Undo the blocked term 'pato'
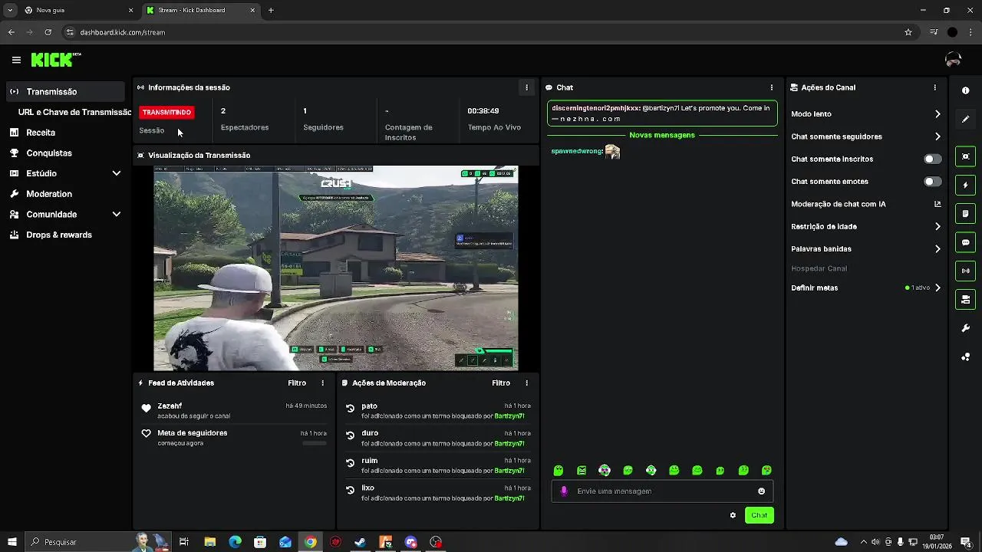This screenshot has height=552, width=982. pyautogui.click(x=350, y=409)
